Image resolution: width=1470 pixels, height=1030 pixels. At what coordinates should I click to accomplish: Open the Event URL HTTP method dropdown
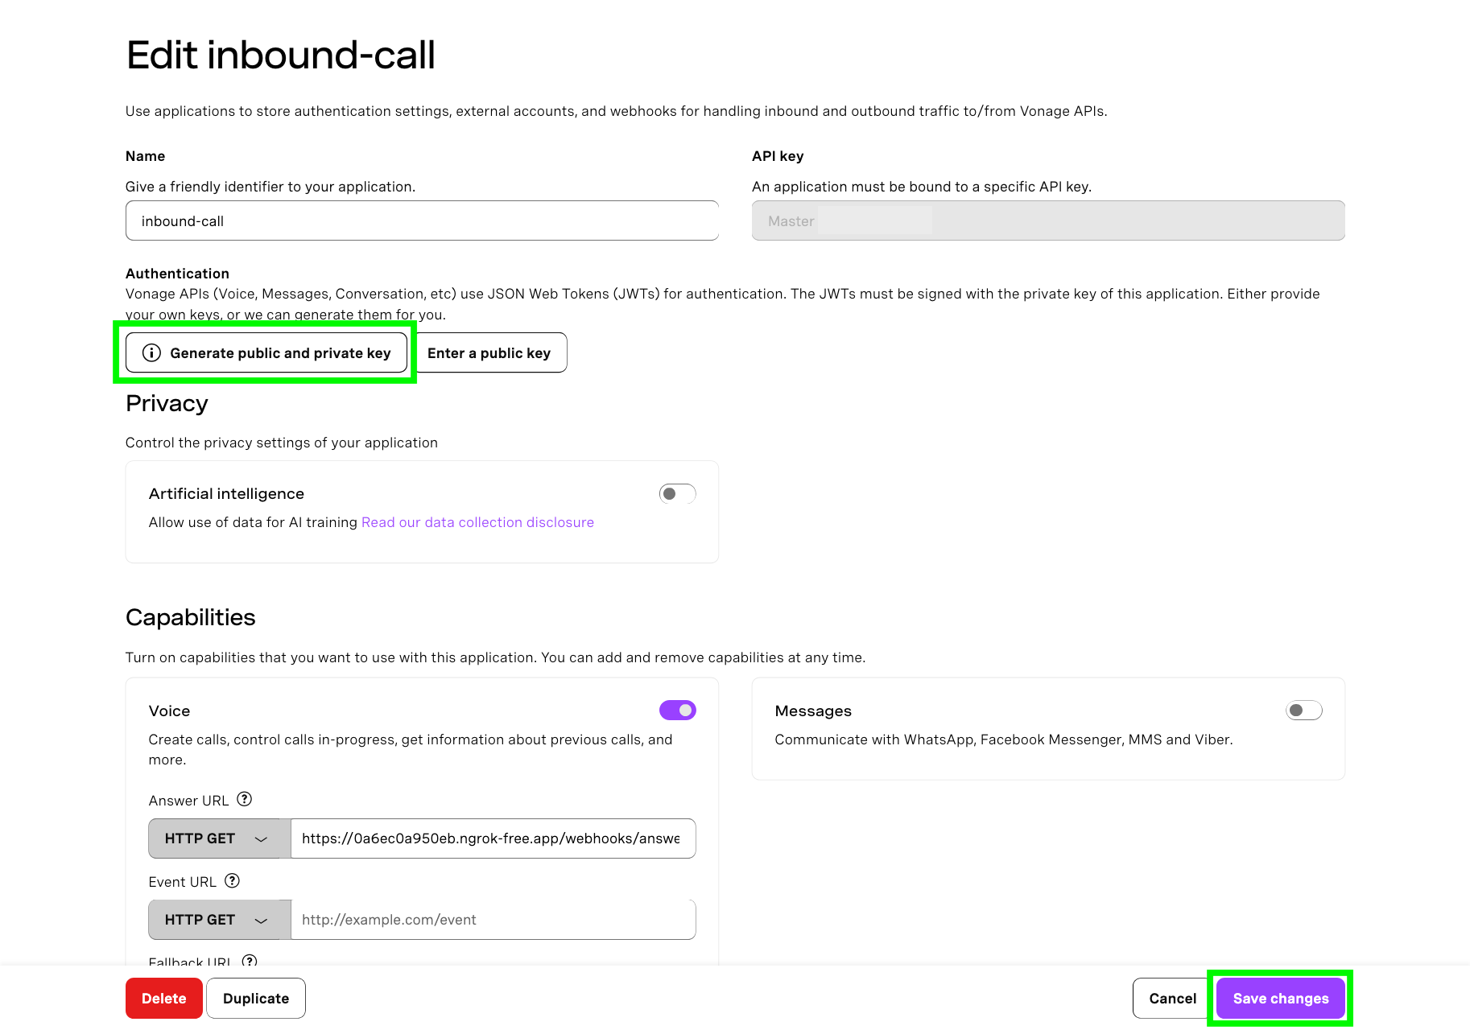(x=217, y=919)
